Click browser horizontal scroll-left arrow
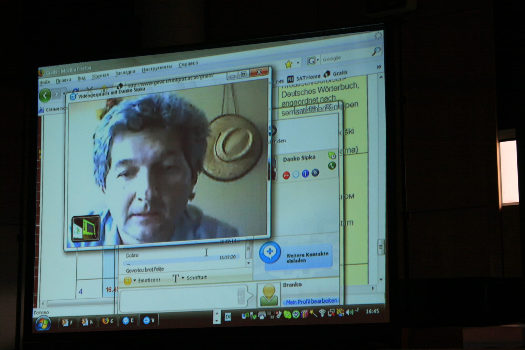The image size is (525, 350). (43, 304)
